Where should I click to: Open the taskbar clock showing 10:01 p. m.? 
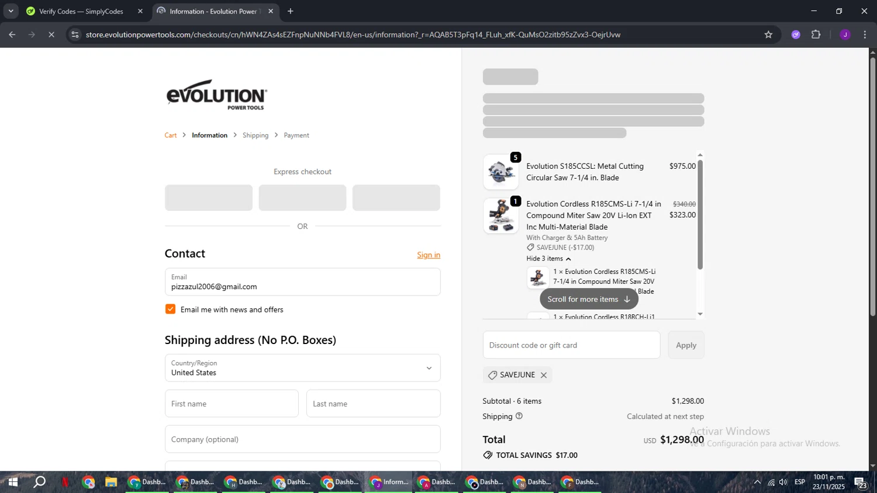pos(828,482)
